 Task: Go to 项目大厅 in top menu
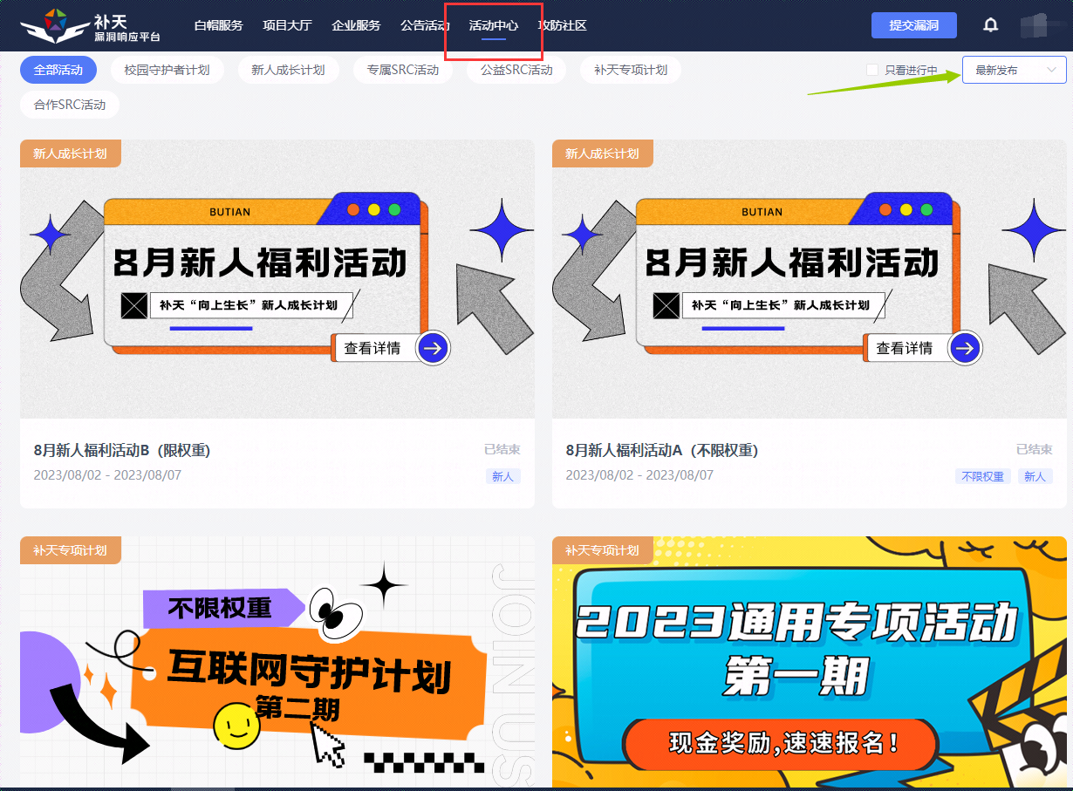pos(287,25)
